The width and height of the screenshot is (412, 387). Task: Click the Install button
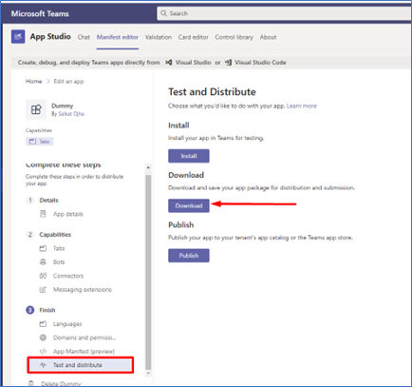pos(189,156)
